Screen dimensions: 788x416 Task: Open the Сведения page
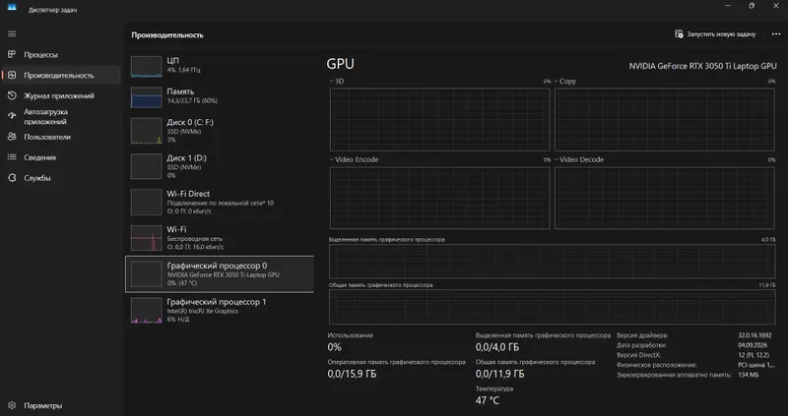tap(60, 157)
